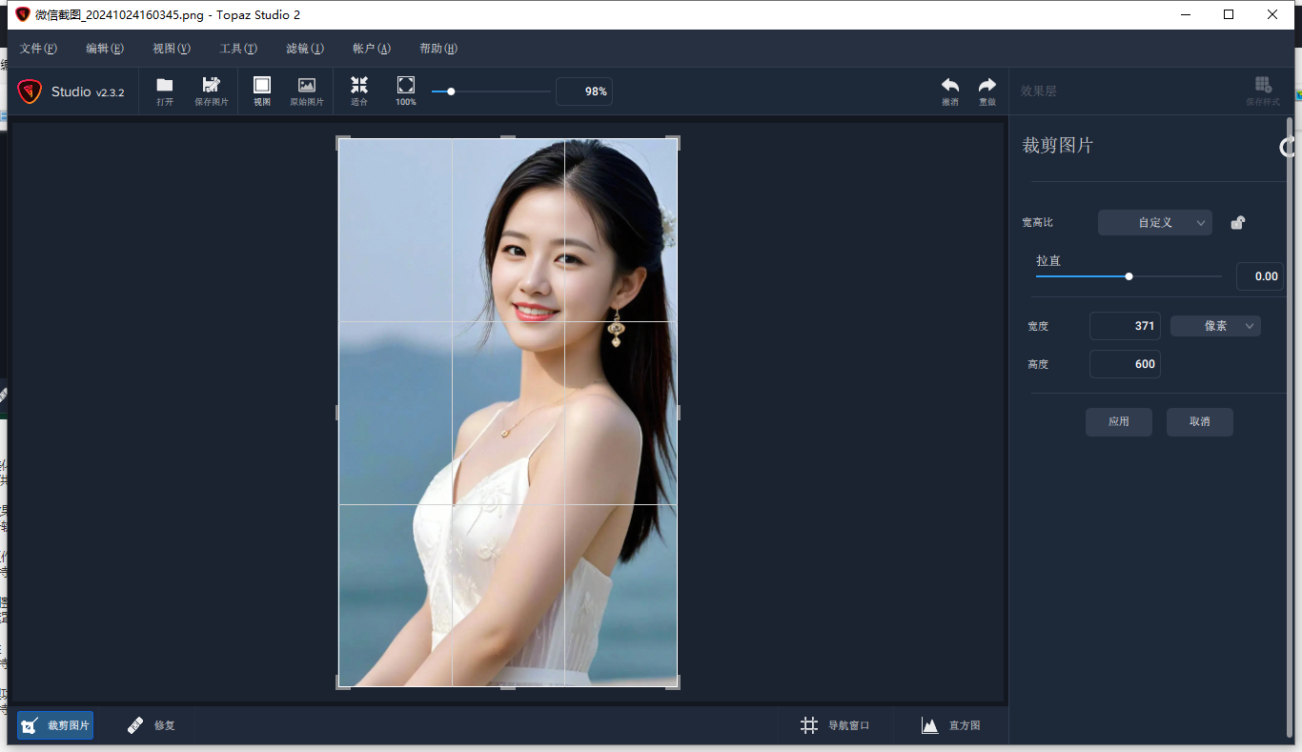Show the 原始图片 original image
Screen dimensions: 1302x752
pyautogui.click(x=307, y=86)
